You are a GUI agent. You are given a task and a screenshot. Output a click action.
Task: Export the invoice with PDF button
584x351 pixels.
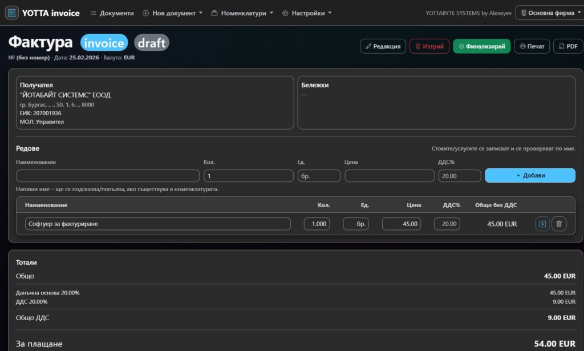(x=568, y=46)
